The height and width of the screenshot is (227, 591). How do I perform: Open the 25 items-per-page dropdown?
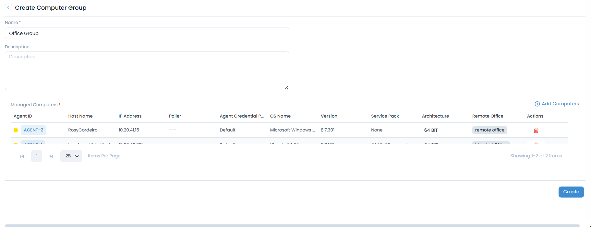tap(71, 156)
